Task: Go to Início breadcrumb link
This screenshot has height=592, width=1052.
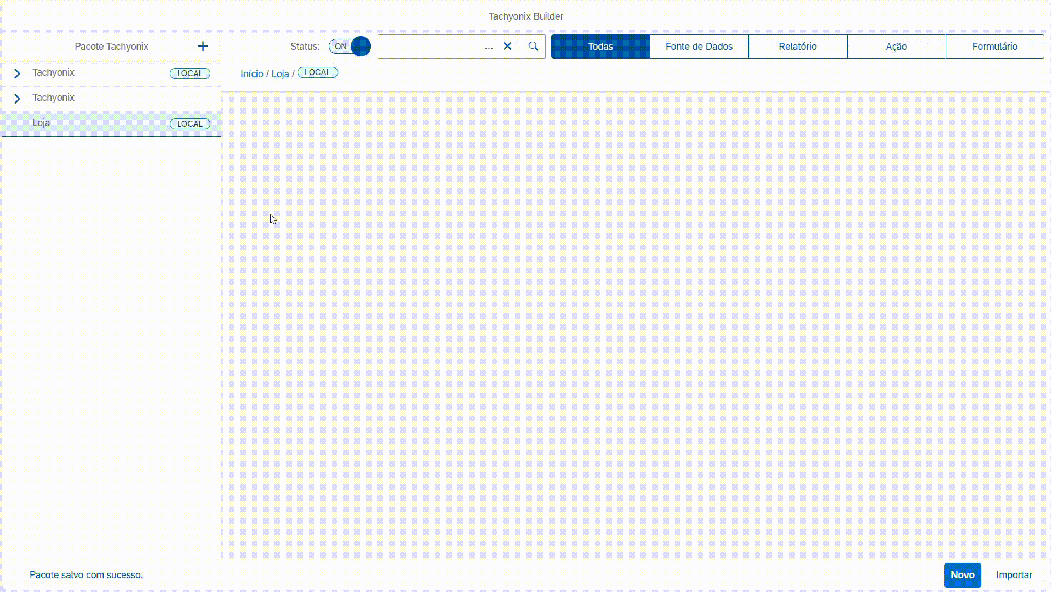Action: (251, 74)
